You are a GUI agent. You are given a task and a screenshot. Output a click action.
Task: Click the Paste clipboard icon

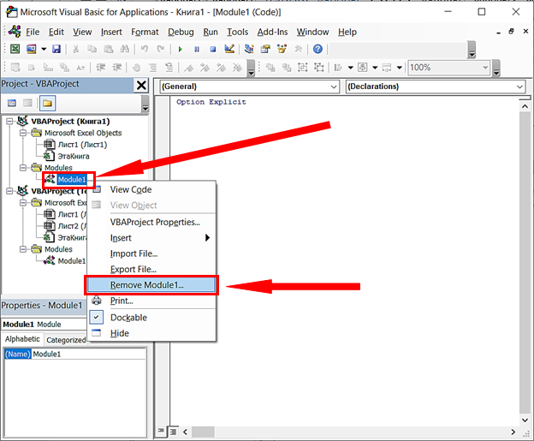[109, 49]
